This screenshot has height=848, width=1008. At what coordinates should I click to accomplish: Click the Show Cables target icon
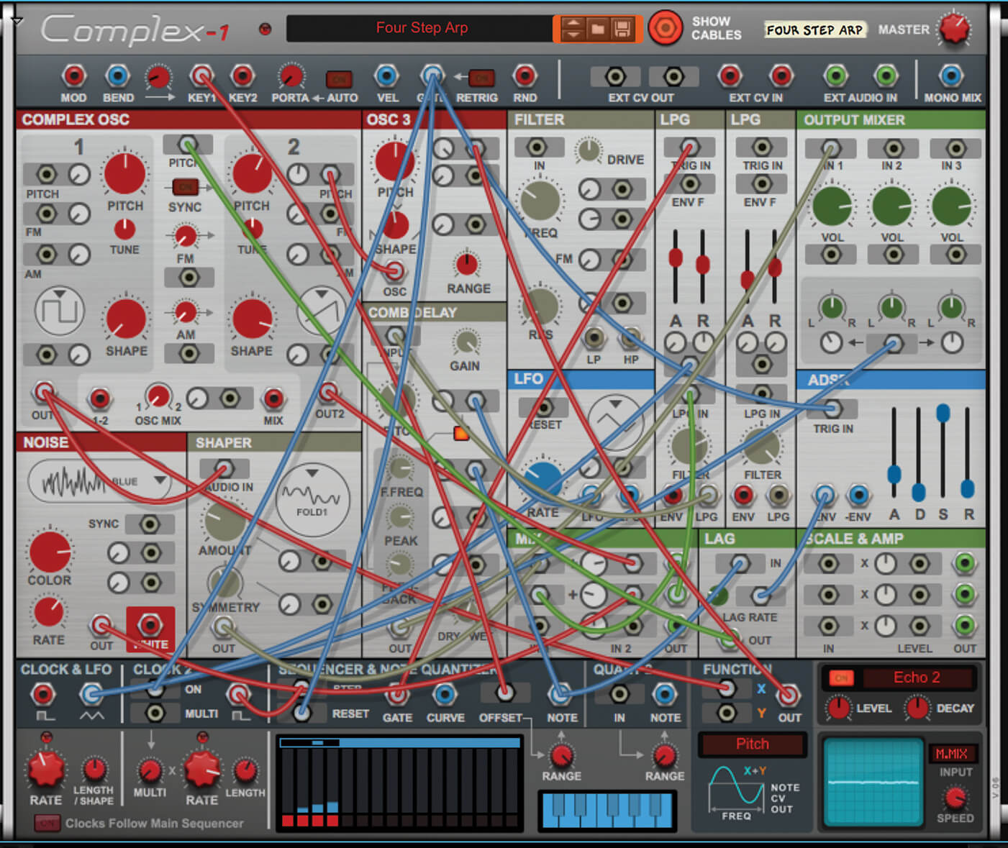click(666, 29)
